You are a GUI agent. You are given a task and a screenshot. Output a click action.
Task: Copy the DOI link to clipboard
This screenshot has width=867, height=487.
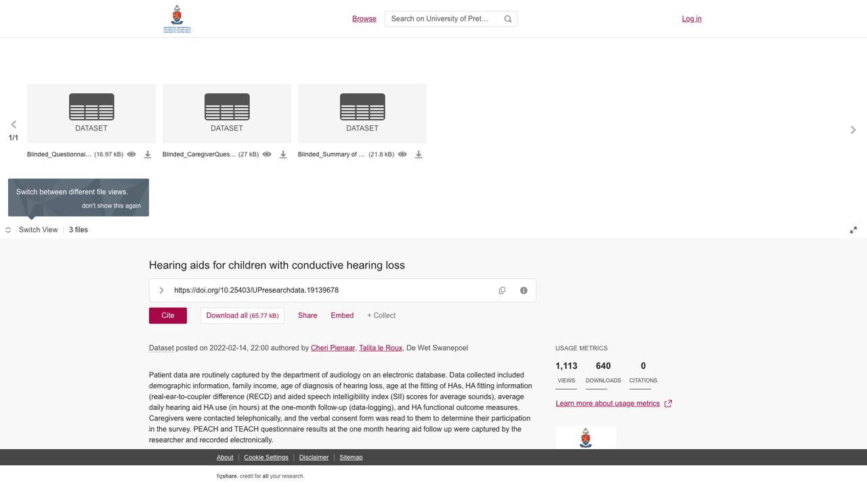pyautogui.click(x=502, y=290)
